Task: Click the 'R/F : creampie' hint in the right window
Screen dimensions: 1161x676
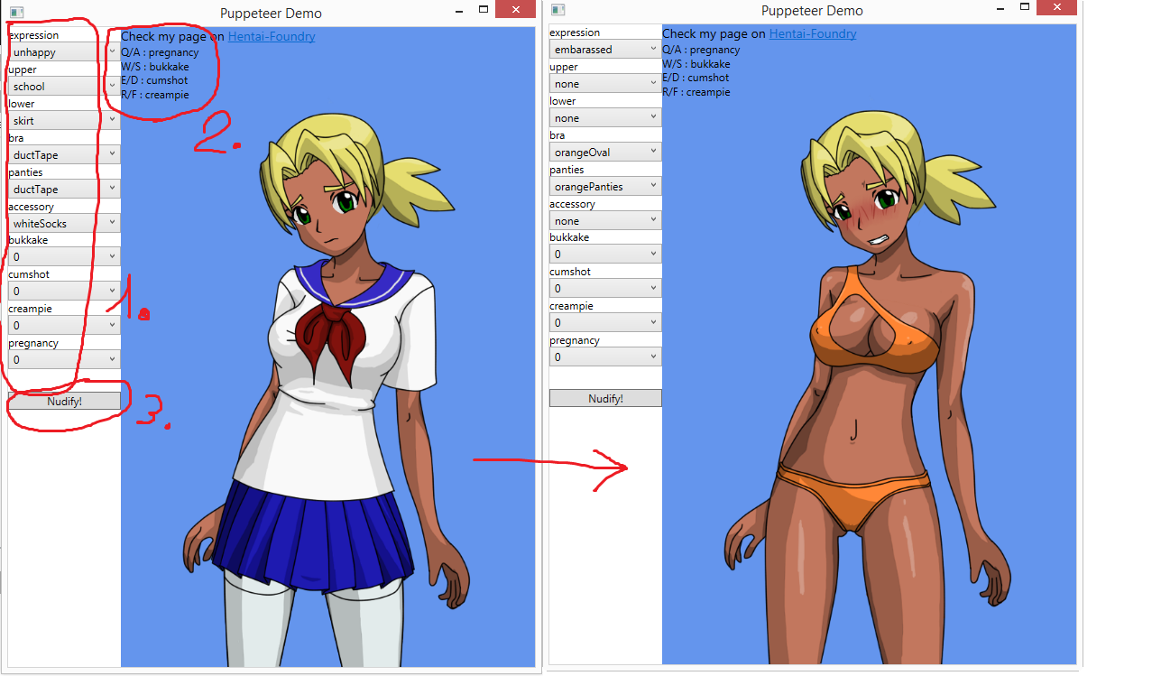Action: click(696, 92)
